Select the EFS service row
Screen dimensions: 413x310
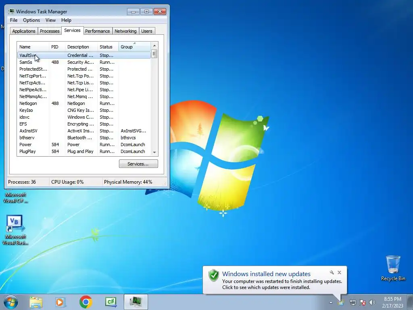(84, 124)
